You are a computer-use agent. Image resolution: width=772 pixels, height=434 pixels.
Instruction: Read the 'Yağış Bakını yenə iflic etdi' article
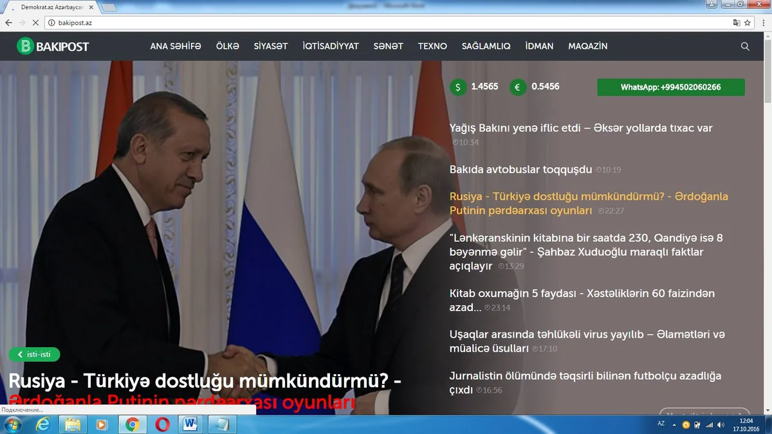click(x=581, y=128)
